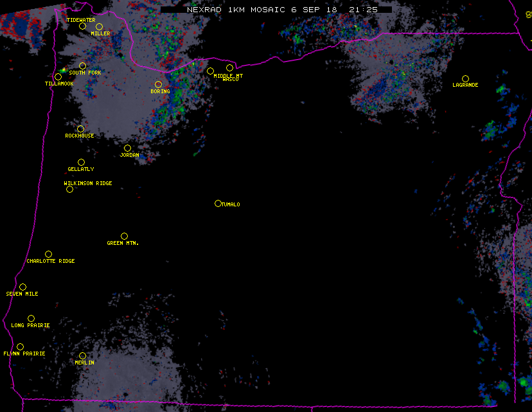This screenshot has width=532, height=412.
Task: Click the Green Mtn. station circle
Action: click(124, 237)
